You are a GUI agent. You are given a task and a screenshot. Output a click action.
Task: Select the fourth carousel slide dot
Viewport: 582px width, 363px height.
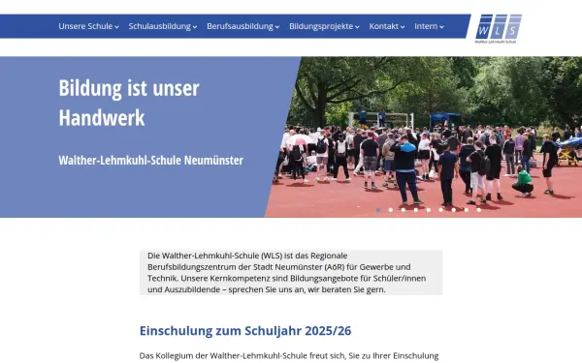coord(416,210)
